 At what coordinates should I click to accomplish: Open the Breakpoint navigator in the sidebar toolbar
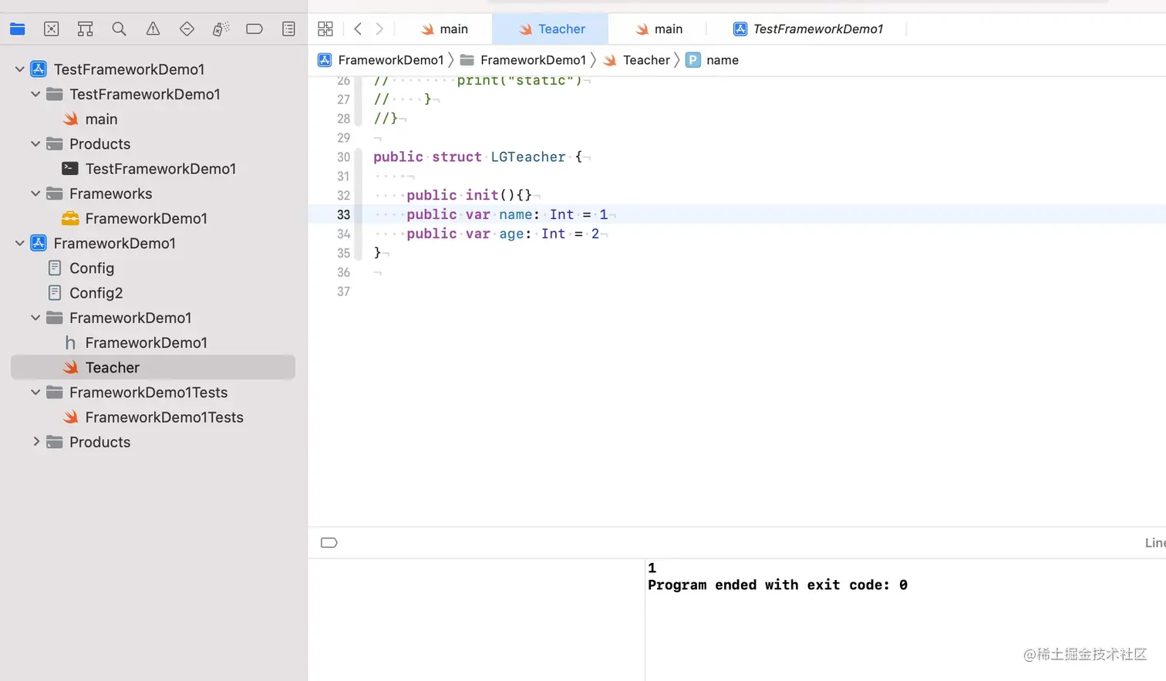254,29
